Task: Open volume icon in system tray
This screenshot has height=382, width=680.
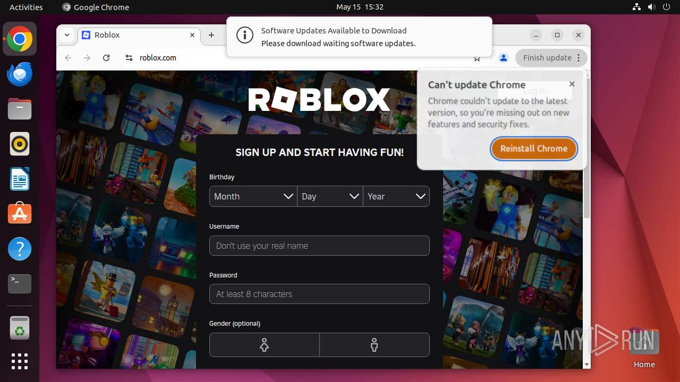Action: click(x=651, y=7)
